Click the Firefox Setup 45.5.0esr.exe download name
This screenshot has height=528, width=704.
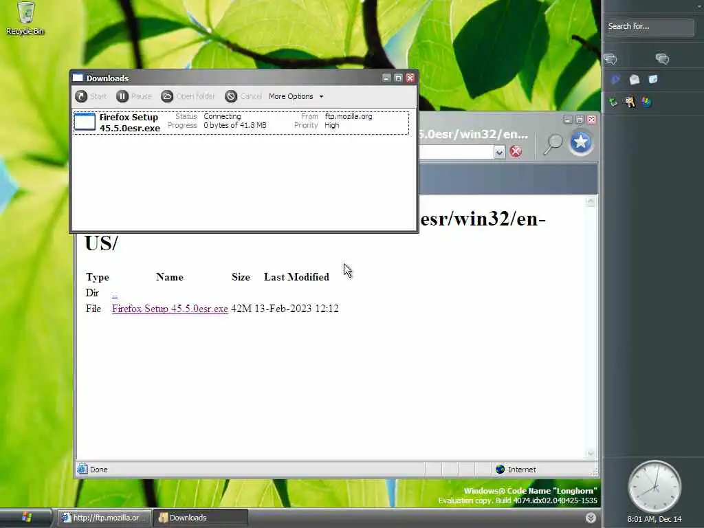click(x=129, y=122)
